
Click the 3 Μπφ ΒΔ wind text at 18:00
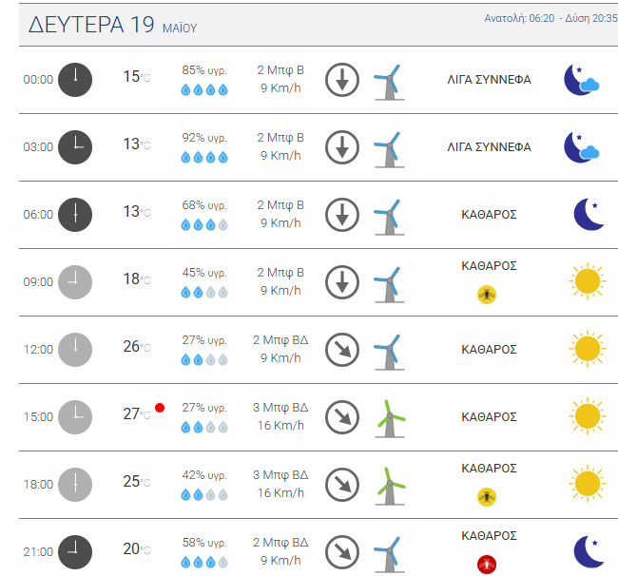(x=280, y=474)
